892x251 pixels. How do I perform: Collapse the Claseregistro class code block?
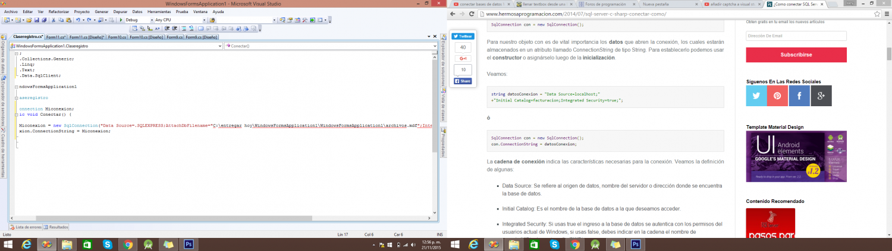[x=16, y=97]
